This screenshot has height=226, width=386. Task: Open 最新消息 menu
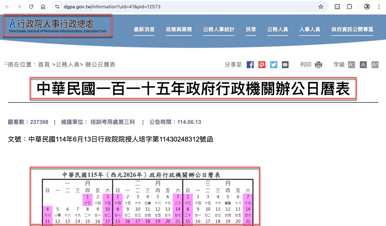coord(144,30)
